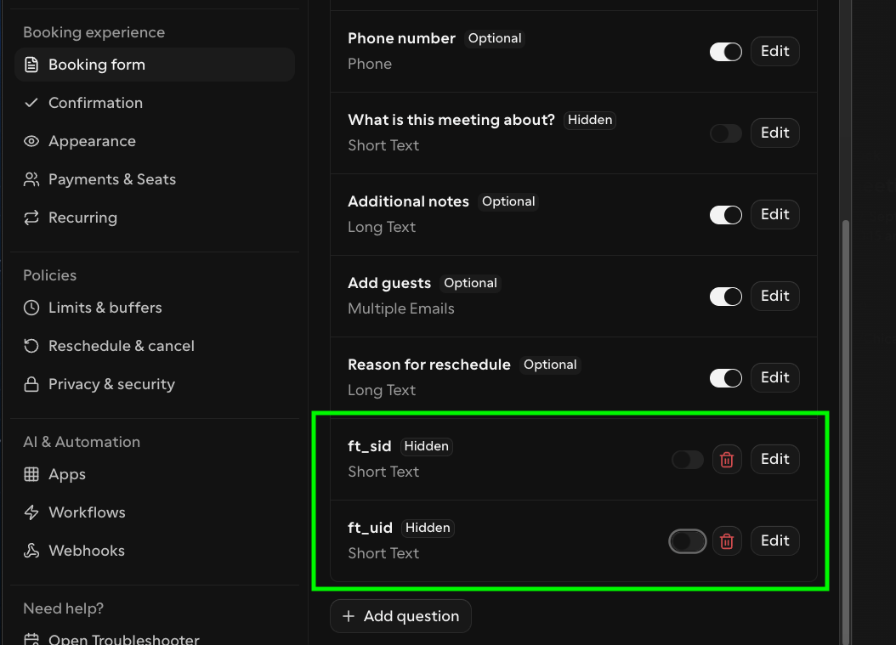This screenshot has height=645, width=896.
Task: Edit the Reason for reschedule field
Action: (774, 377)
